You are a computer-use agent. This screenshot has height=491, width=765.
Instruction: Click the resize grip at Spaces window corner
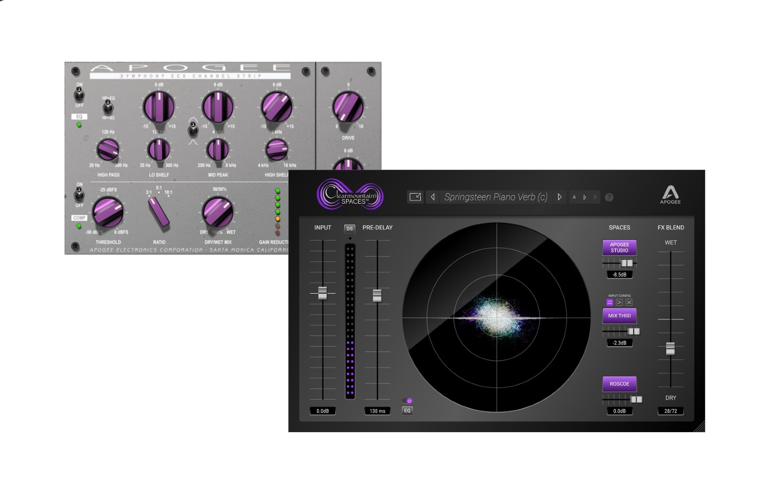tap(699, 426)
